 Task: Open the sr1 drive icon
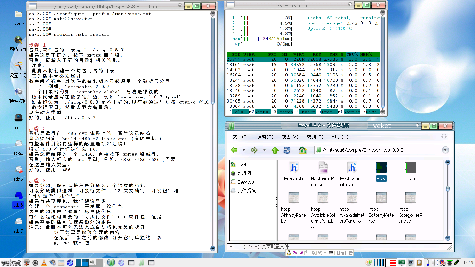18,118
